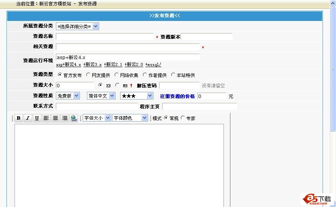
Task: Click the underline formatting icon
Action: tap(37, 118)
